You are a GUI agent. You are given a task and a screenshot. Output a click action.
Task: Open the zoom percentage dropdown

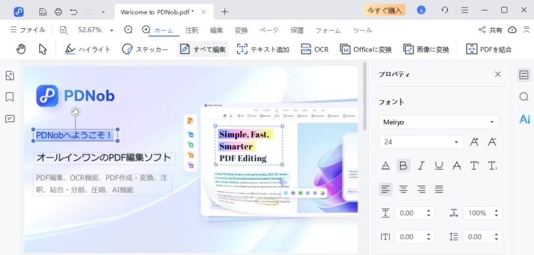112,30
